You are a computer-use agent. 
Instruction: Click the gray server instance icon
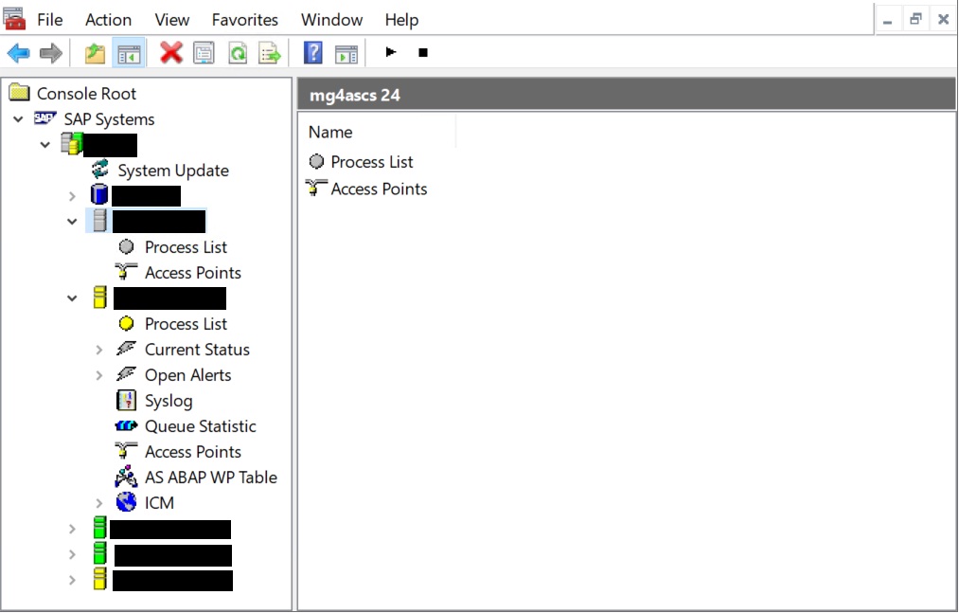coord(100,221)
